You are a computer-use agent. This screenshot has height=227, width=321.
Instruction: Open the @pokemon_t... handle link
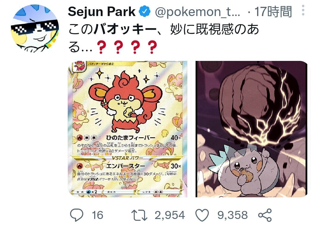(x=197, y=12)
